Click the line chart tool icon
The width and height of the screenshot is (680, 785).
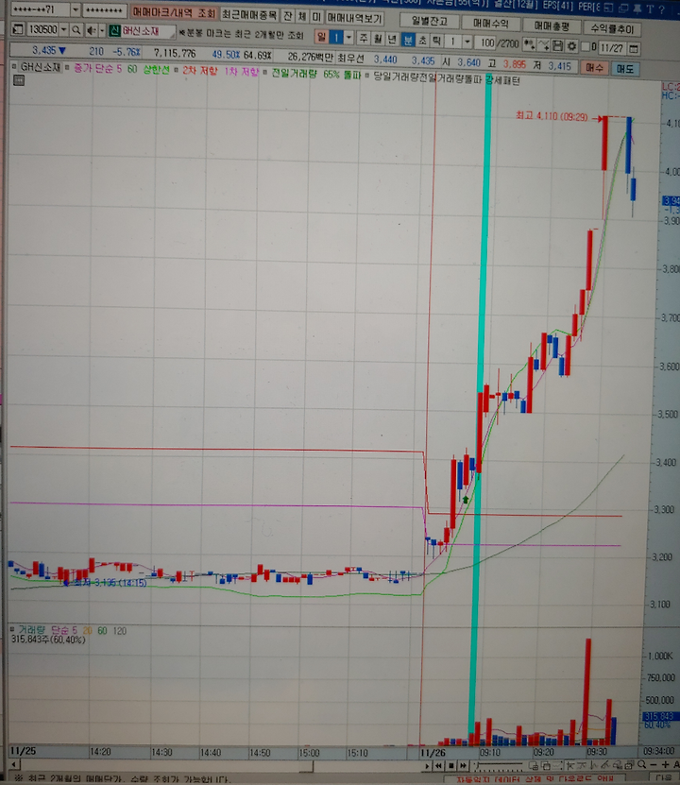pyautogui.click(x=543, y=45)
